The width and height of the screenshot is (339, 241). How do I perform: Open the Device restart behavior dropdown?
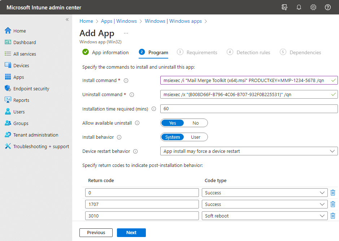249,151
